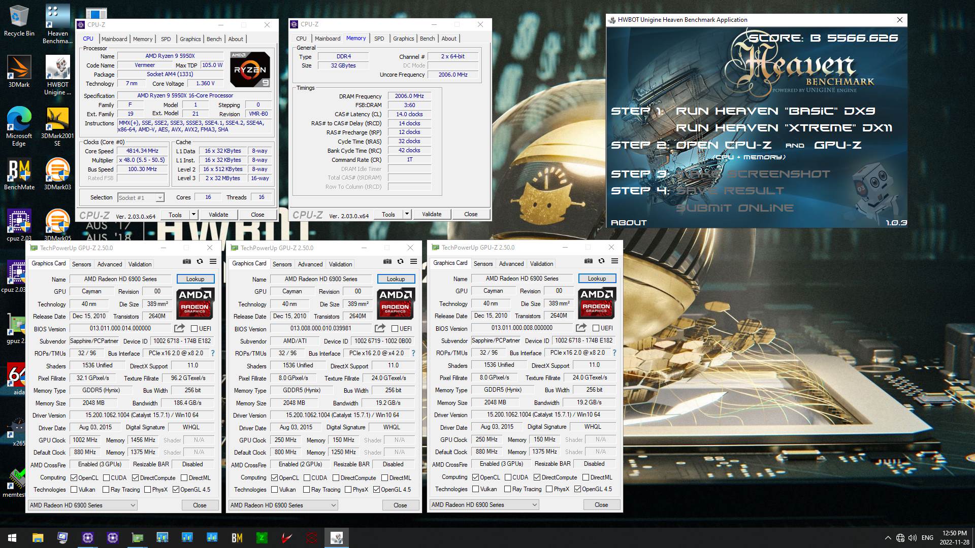The height and width of the screenshot is (548, 975).
Task: Open Tools dropdown arrow in left CPU-Z
Action: click(193, 215)
